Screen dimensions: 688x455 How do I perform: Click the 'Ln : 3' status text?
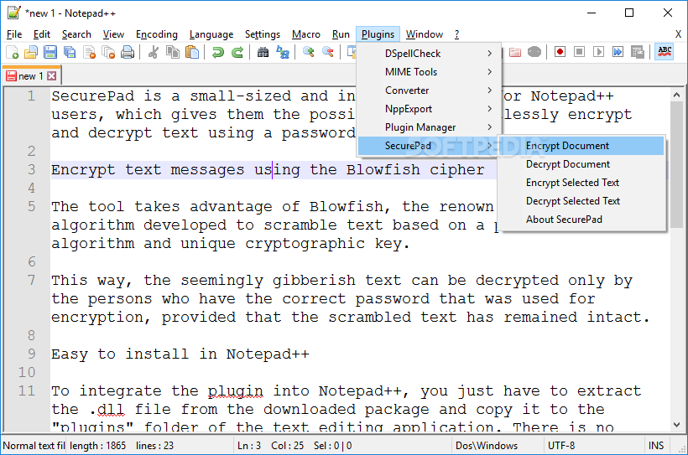(x=249, y=446)
